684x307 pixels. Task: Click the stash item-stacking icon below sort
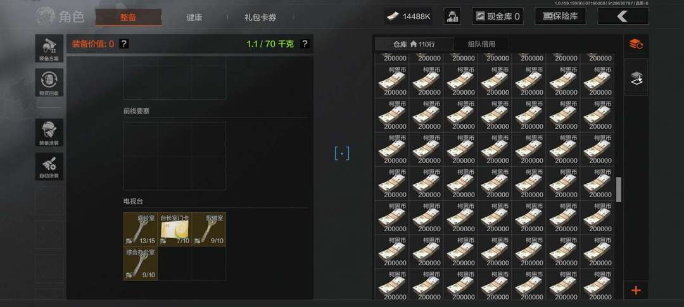tap(636, 78)
